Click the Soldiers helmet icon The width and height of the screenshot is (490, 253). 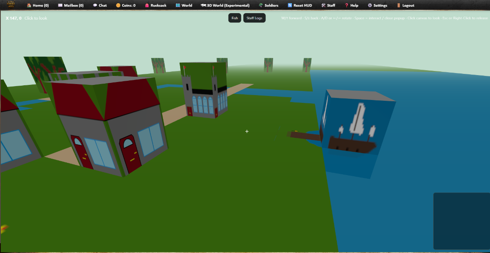pyautogui.click(x=261, y=5)
